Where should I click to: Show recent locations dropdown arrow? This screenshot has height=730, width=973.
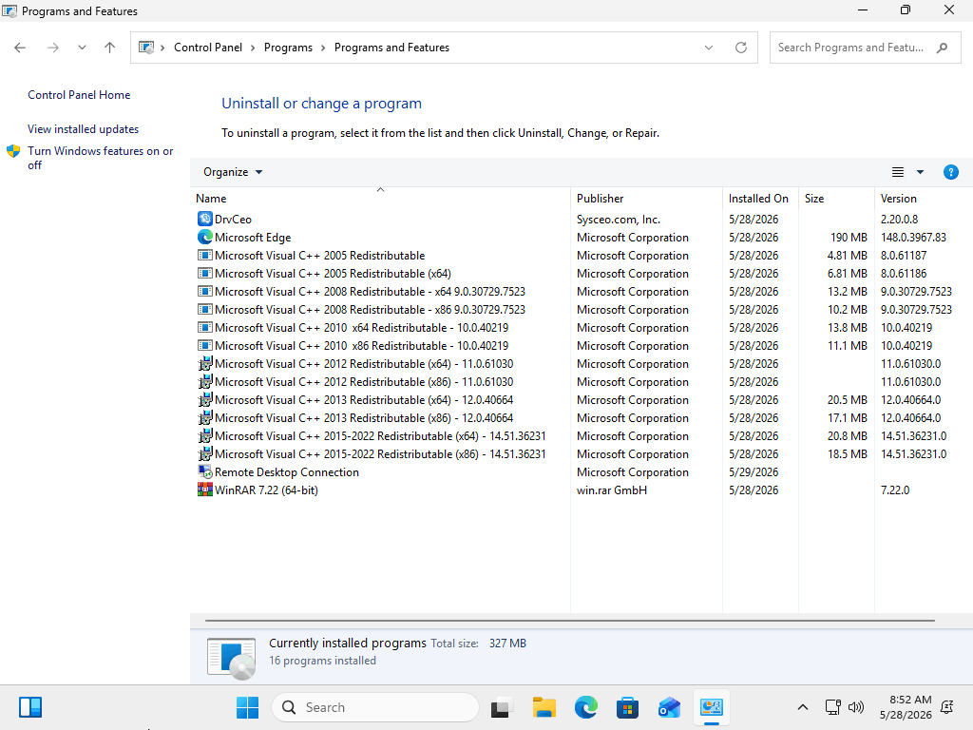(x=82, y=48)
